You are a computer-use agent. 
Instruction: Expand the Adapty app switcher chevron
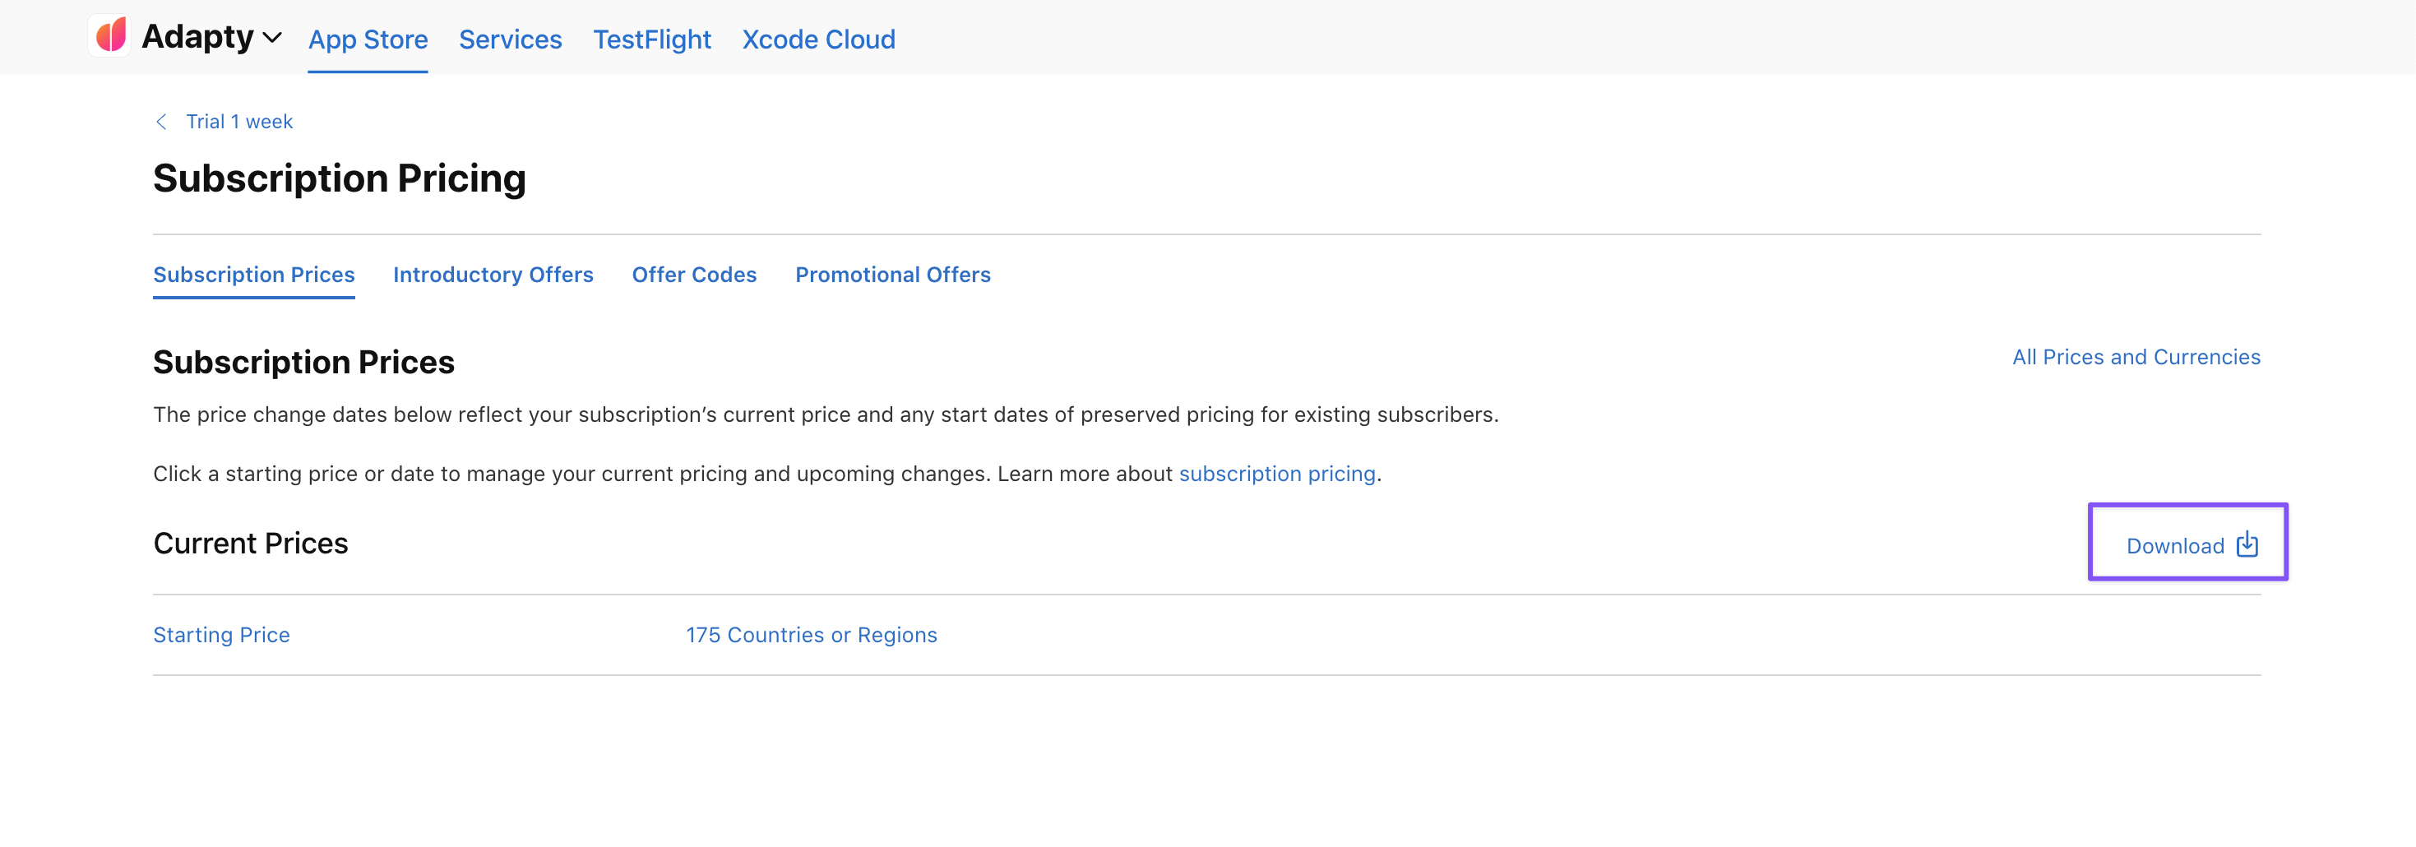pyautogui.click(x=273, y=39)
